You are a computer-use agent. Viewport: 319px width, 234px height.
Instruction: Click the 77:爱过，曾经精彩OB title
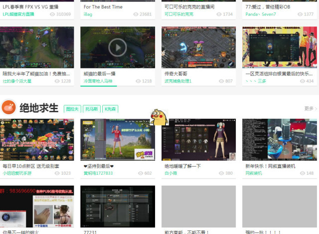[x=268, y=7]
